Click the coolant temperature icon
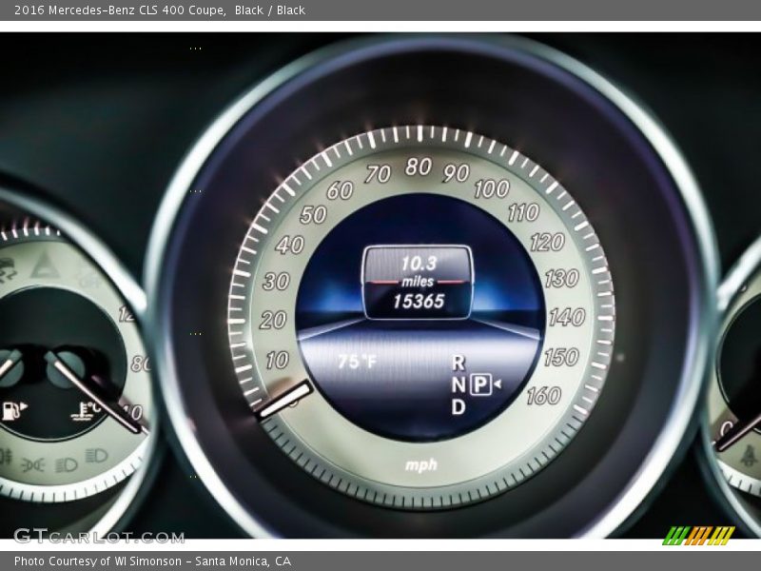Screen dimensions: 761x571 coord(84,411)
